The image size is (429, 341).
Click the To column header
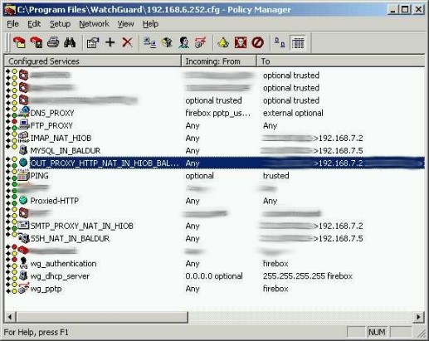coord(341,61)
